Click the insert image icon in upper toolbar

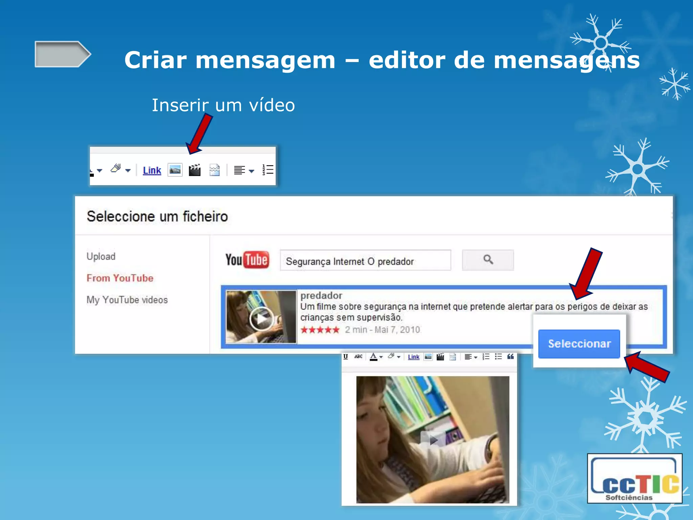(175, 170)
